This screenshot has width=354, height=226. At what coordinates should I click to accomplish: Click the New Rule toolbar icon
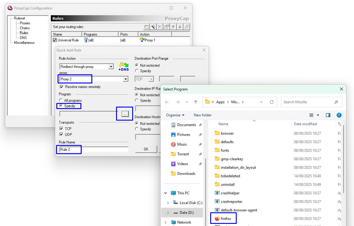coord(146,27)
